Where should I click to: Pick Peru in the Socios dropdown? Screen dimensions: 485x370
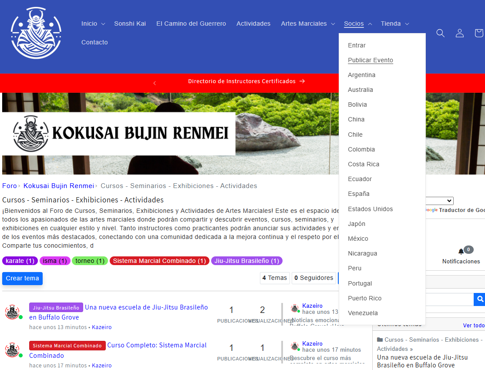click(x=354, y=268)
